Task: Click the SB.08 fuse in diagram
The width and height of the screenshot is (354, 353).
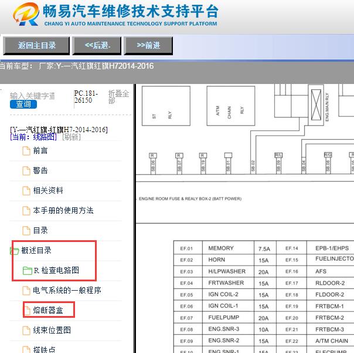Action: point(328,163)
